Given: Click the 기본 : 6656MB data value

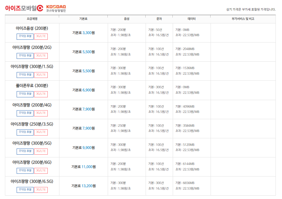Looking at the screenshot, I should [x=185, y=183].
